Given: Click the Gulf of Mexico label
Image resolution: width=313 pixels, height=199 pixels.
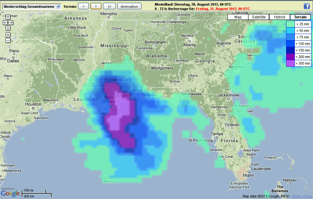Looking at the screenshot, I should click(x=109, y=179).
